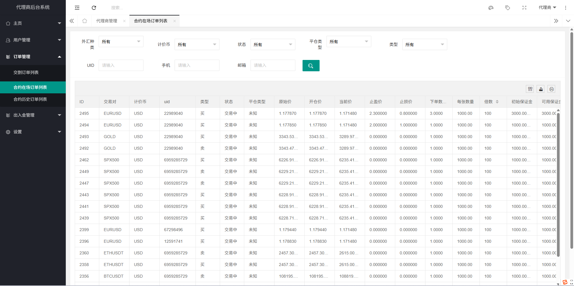
Task: Open the column filter grid icon
Action: [x=530, y=89]
